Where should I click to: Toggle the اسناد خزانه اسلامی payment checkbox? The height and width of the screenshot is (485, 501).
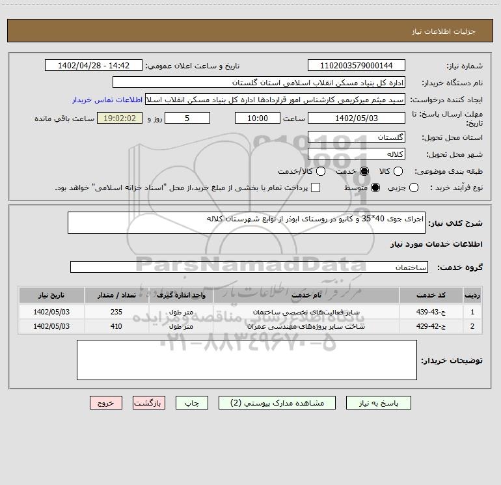pos(316,187)
